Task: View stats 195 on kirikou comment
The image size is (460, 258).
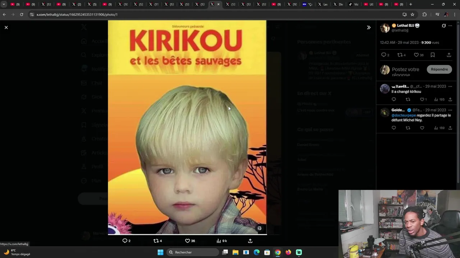Action: (x=439, y=99)
